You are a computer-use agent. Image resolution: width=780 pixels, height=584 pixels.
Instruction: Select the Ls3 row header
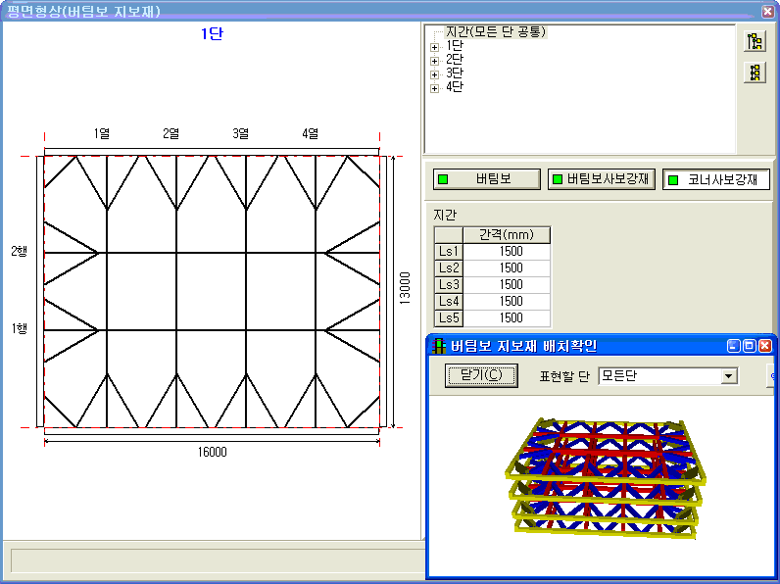coord(449,284)
